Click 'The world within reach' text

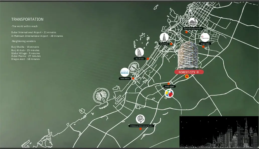coord(24,26)
